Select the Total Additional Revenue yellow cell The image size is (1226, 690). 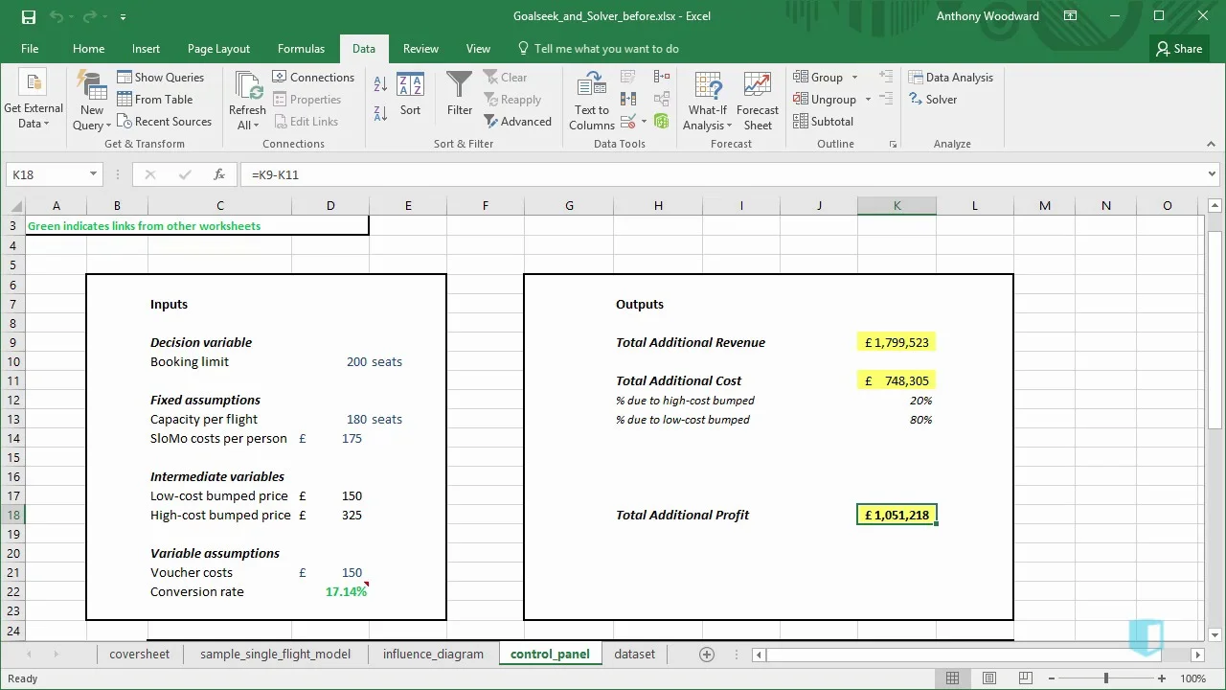pyautogui.click(x=897, y=342)
